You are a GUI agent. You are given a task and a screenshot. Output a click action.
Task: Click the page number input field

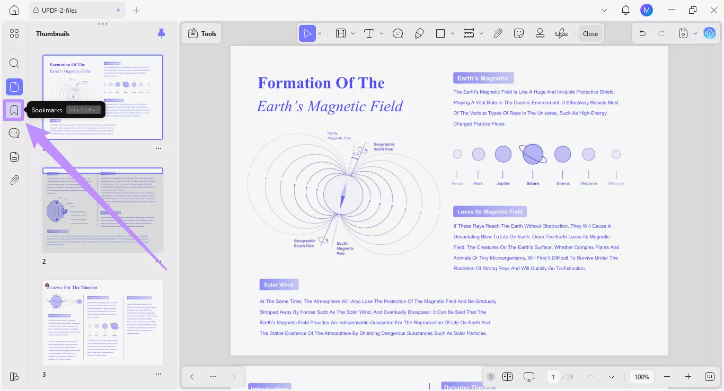(553, 377)
